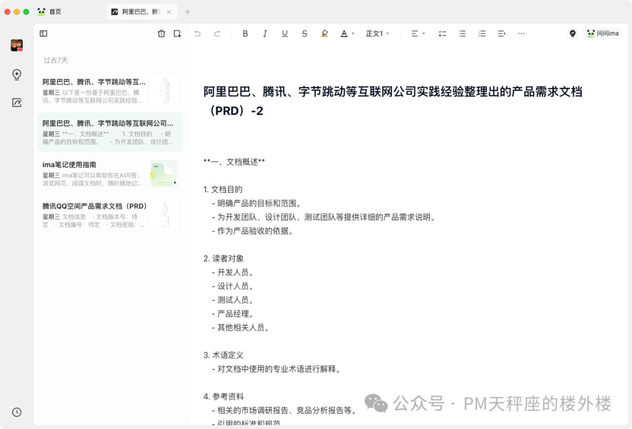
Task: Click the line 测试人员
Action: click(233, 300)
